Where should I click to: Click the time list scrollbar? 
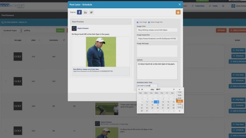pyautogui.click(x=182, y=107)
